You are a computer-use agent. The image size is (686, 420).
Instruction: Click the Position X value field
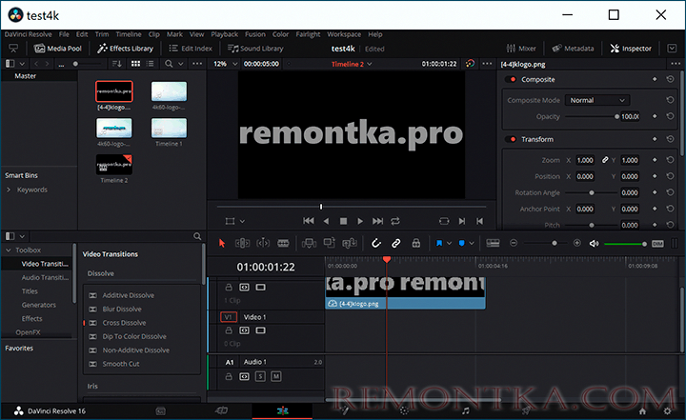[585, 176]
